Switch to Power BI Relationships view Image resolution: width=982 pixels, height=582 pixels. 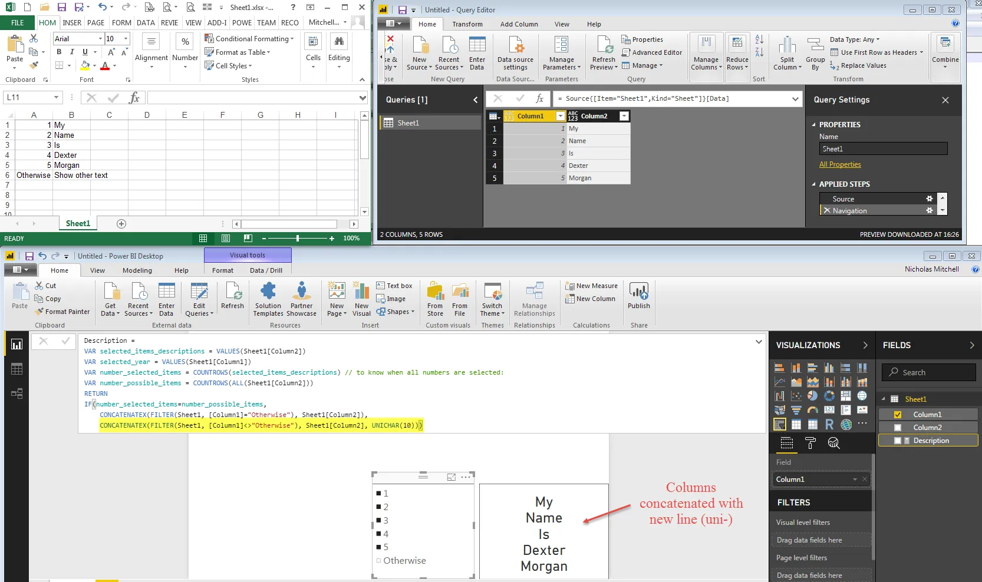17,393
